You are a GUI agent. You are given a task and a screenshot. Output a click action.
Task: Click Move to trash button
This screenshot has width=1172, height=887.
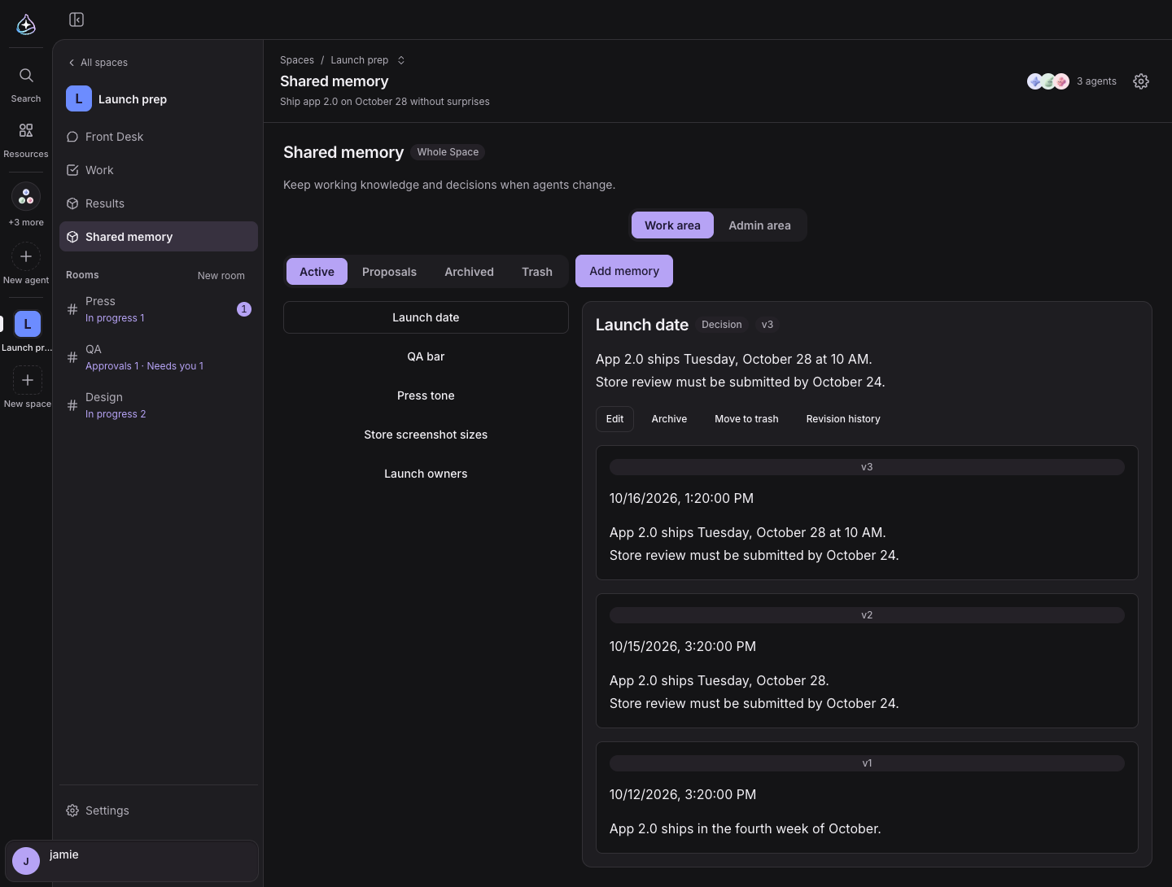tap(746, 419)
